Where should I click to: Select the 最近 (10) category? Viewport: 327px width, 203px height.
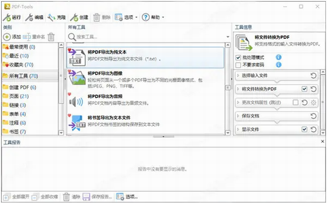coord(30,56)
